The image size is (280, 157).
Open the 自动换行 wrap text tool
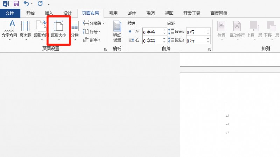(x=237, y=30)
